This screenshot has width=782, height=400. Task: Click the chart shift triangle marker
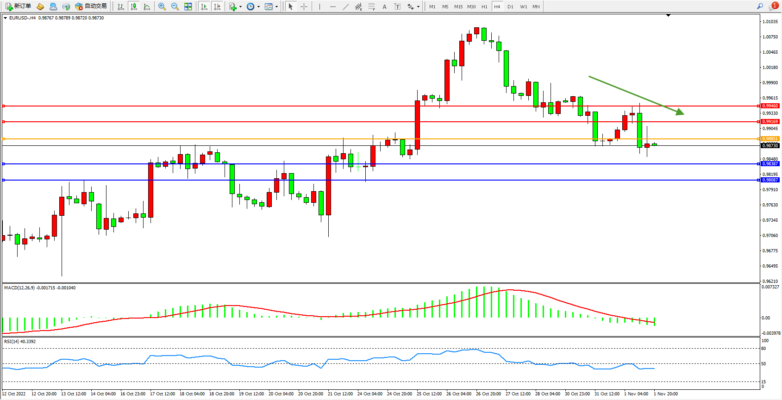point(668,15)
